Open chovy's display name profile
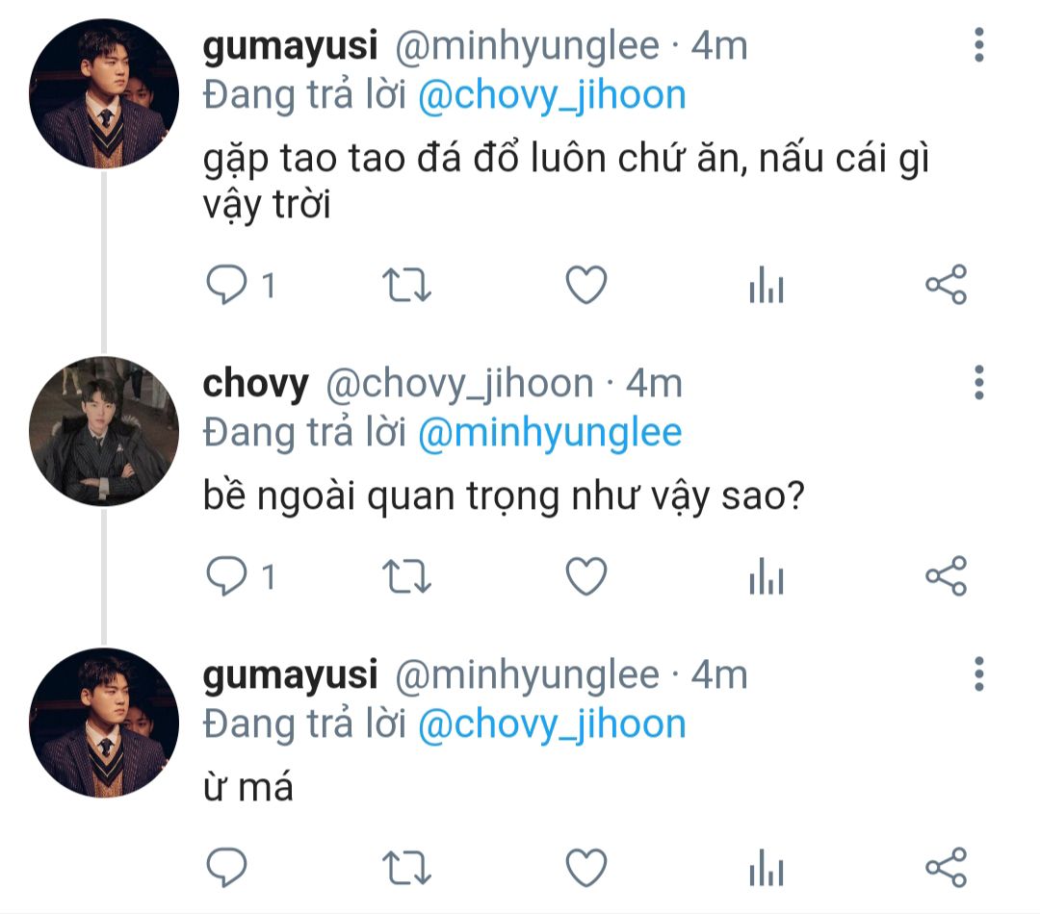Viewport: 1040px width, 914px height. [256, 384]
